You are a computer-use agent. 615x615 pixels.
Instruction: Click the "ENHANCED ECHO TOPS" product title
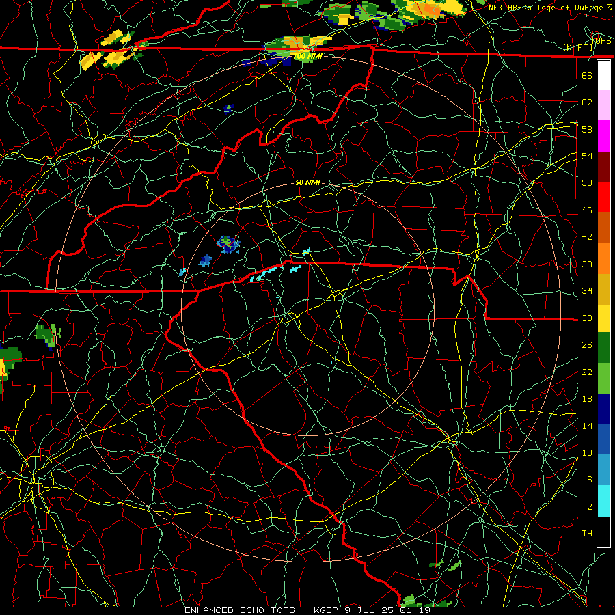240,610
